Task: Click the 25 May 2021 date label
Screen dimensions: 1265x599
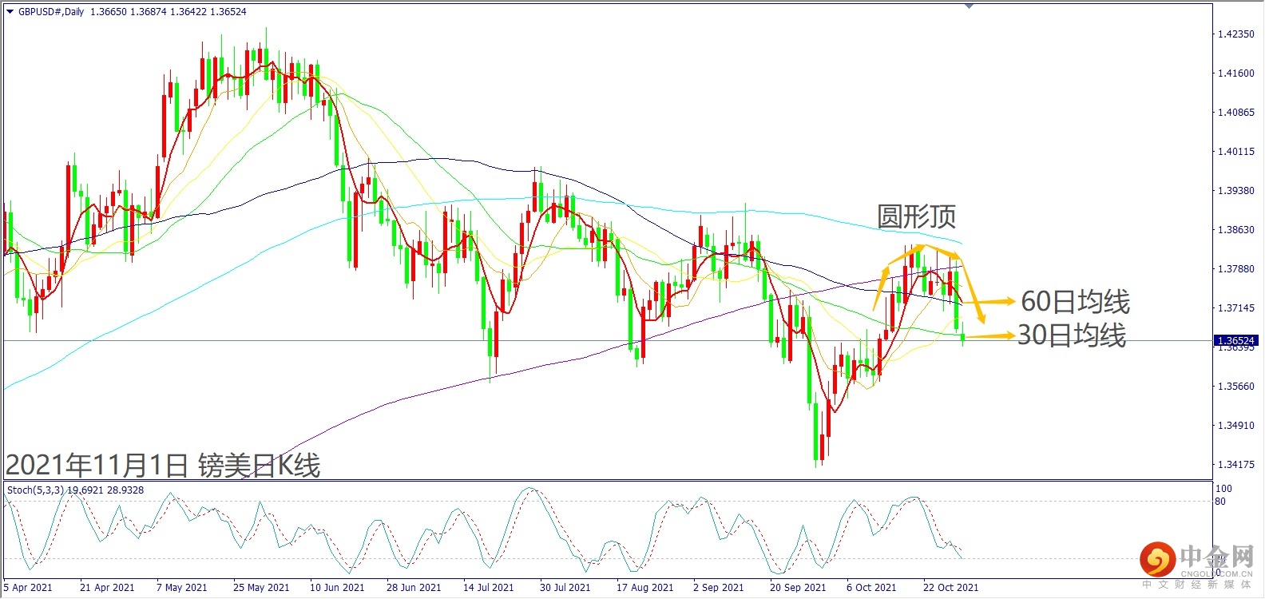Action: [x=261, y=588]
